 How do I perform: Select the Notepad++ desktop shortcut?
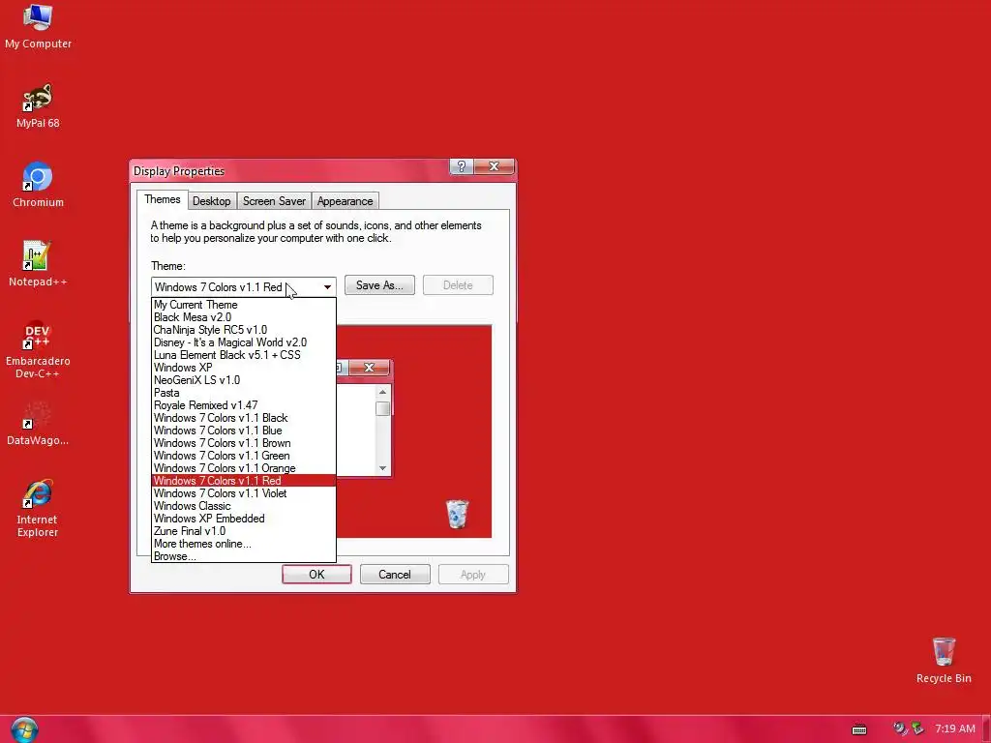38,264
